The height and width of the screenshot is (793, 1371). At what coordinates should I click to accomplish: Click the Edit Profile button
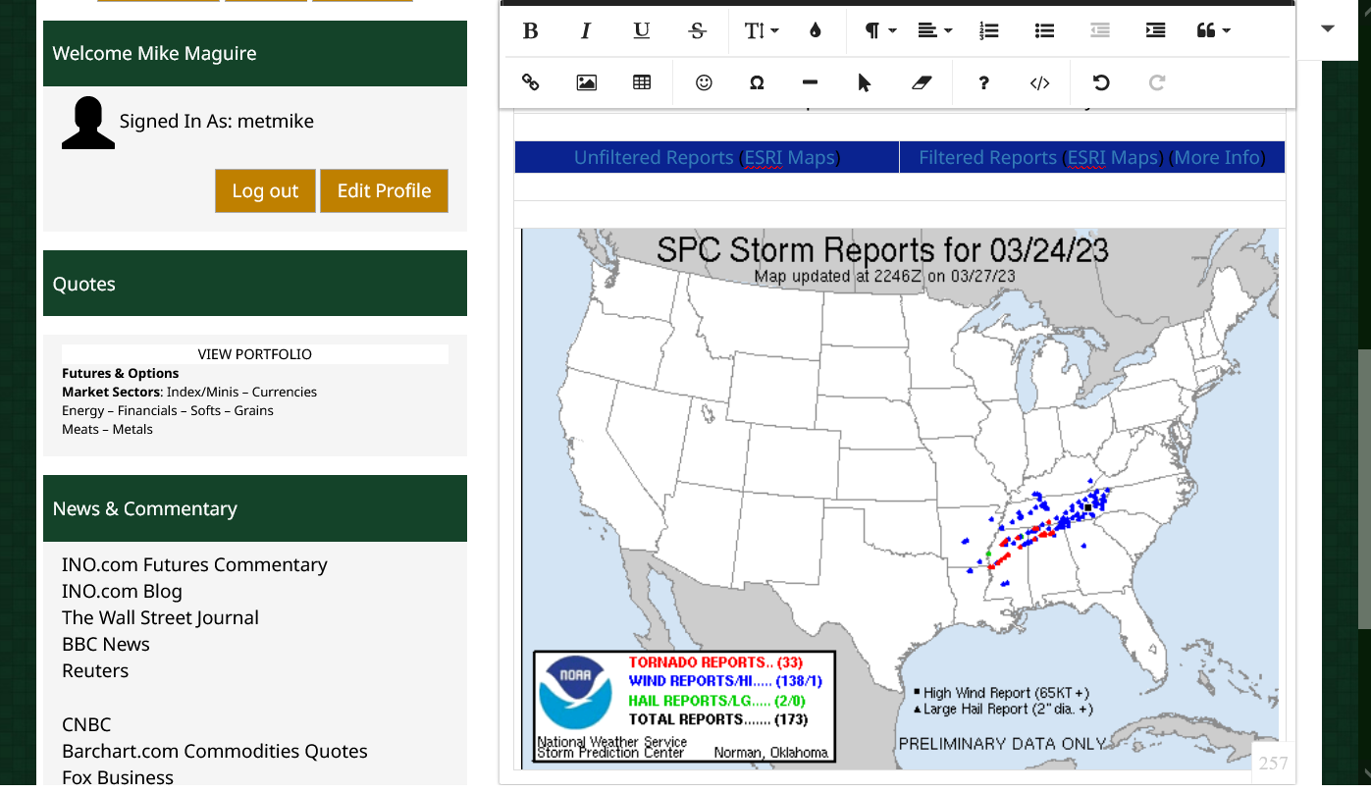(x=384, y=191)
